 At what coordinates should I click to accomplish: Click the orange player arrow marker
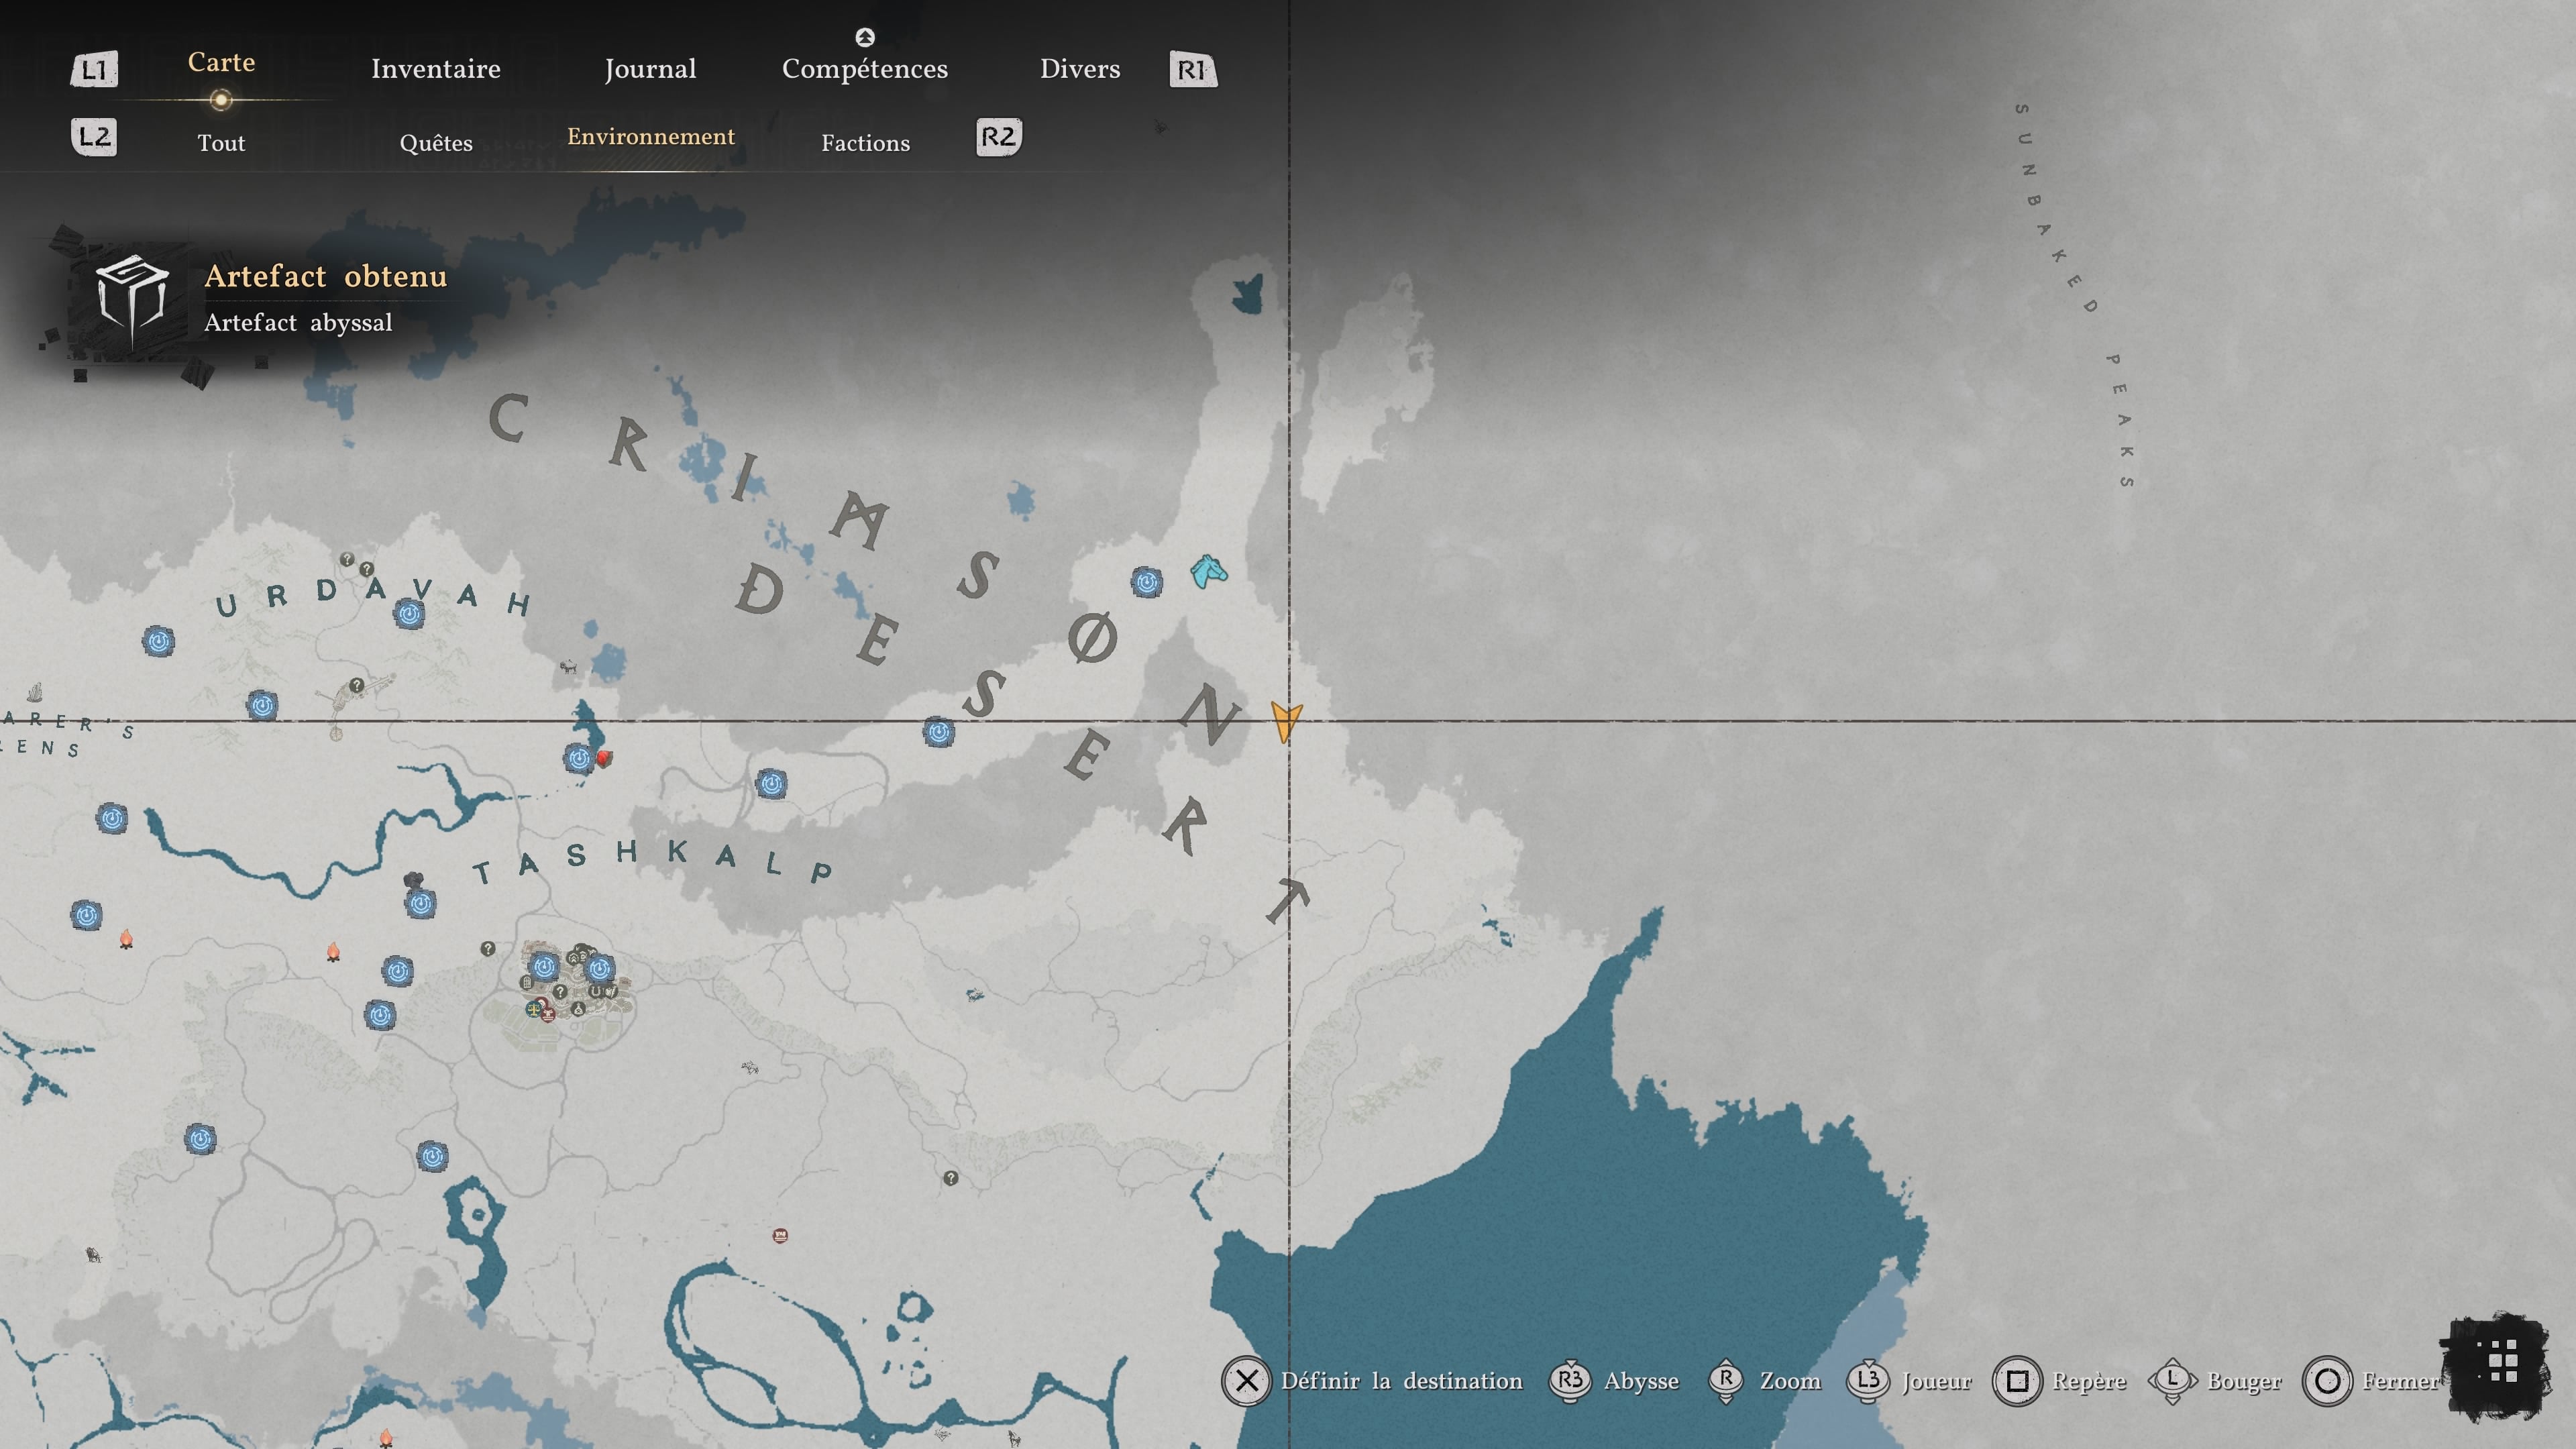[x=1286, y=721]
